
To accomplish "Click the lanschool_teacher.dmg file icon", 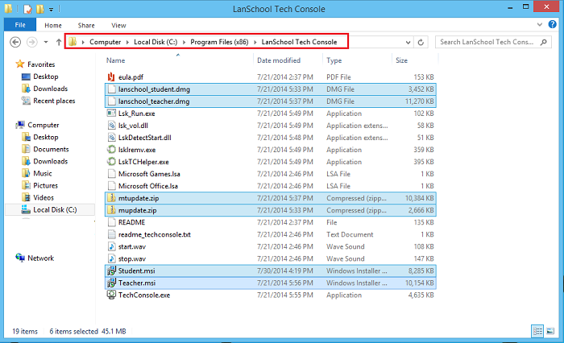I will pos(111,101).
